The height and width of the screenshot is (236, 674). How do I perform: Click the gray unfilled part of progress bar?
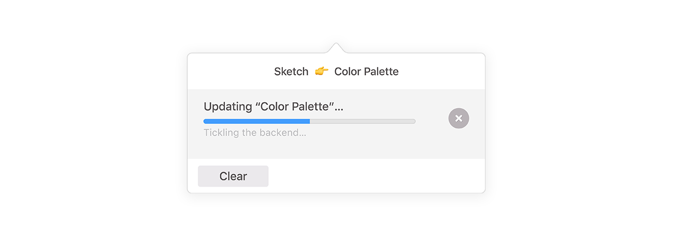click(362, 121)
